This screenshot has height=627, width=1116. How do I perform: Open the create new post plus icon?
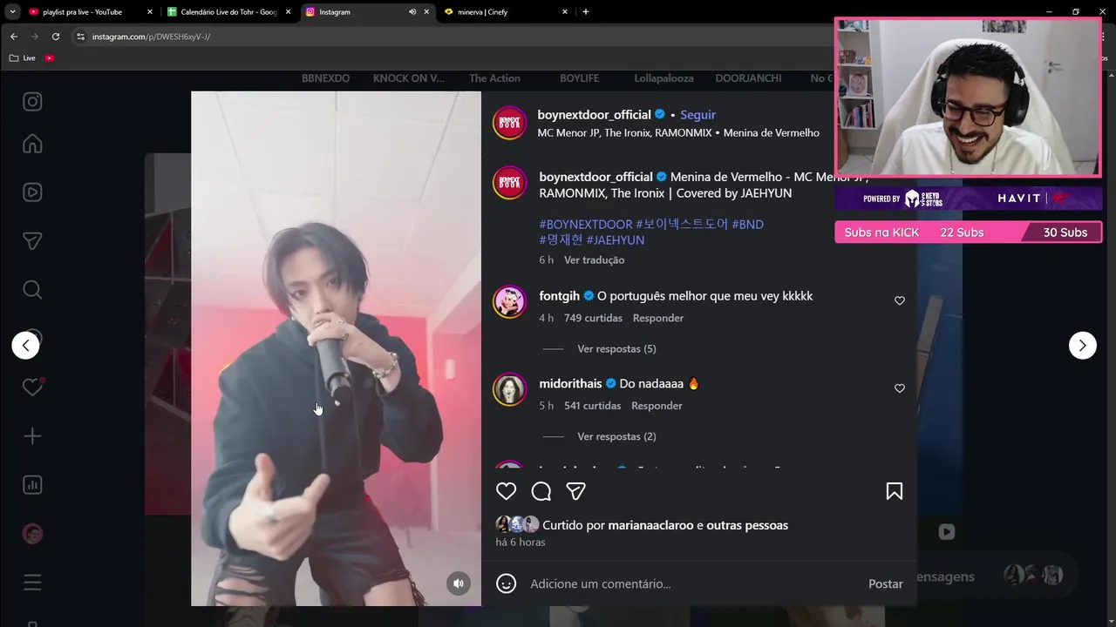point(32,436)
